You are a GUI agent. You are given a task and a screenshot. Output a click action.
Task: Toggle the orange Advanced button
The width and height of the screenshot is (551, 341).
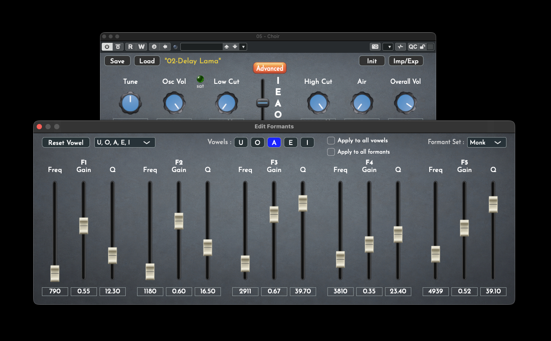click(x=270, y=68)
